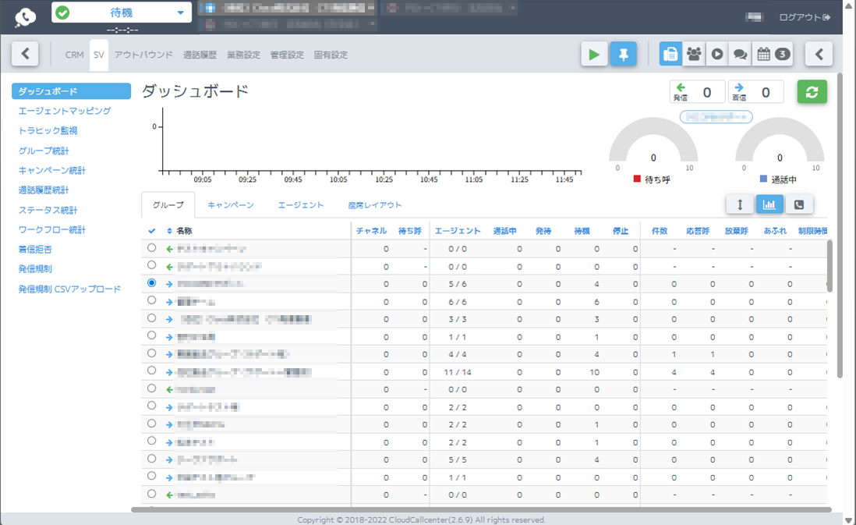Select the first row radio button
The width and height of the screenshot is (856, 525).
tap(151, 248)
